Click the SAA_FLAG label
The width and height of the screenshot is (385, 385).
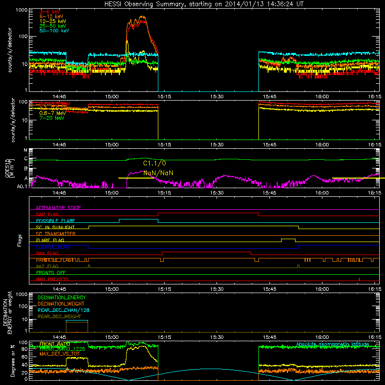click(47, 254)
